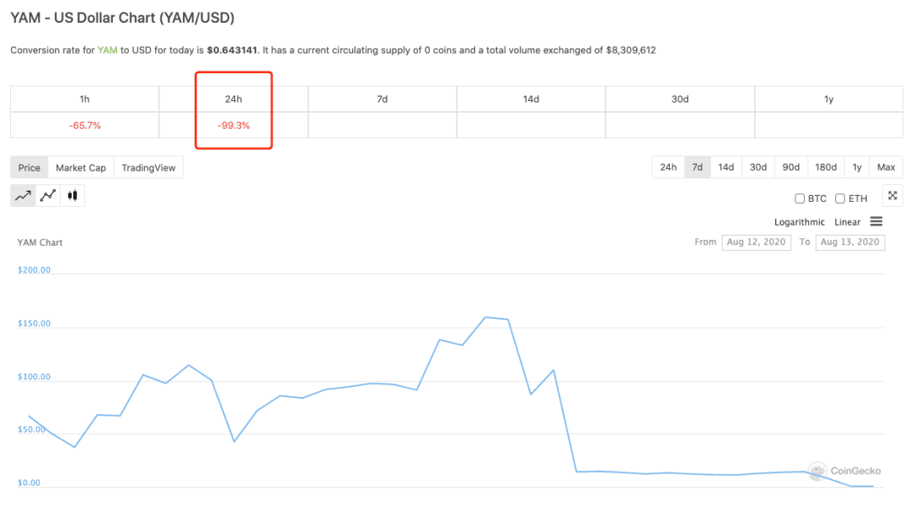Switch chart scale to Linear
The height and width of the screenshot is (509, 910).
848,222
